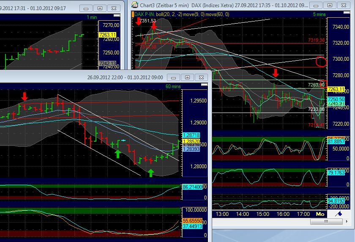Click yellow price tag 1,28570
Viewport: 355px width, 242px height.
[191, 141]
